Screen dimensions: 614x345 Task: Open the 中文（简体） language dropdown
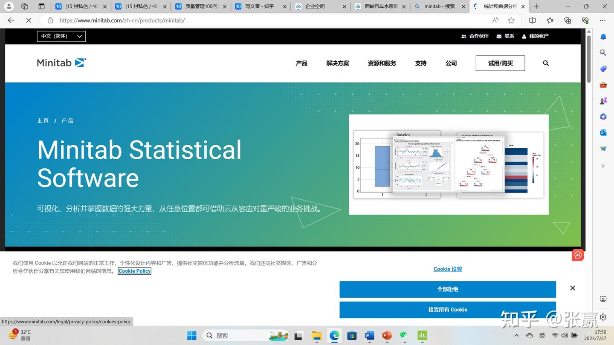(61, 36)
